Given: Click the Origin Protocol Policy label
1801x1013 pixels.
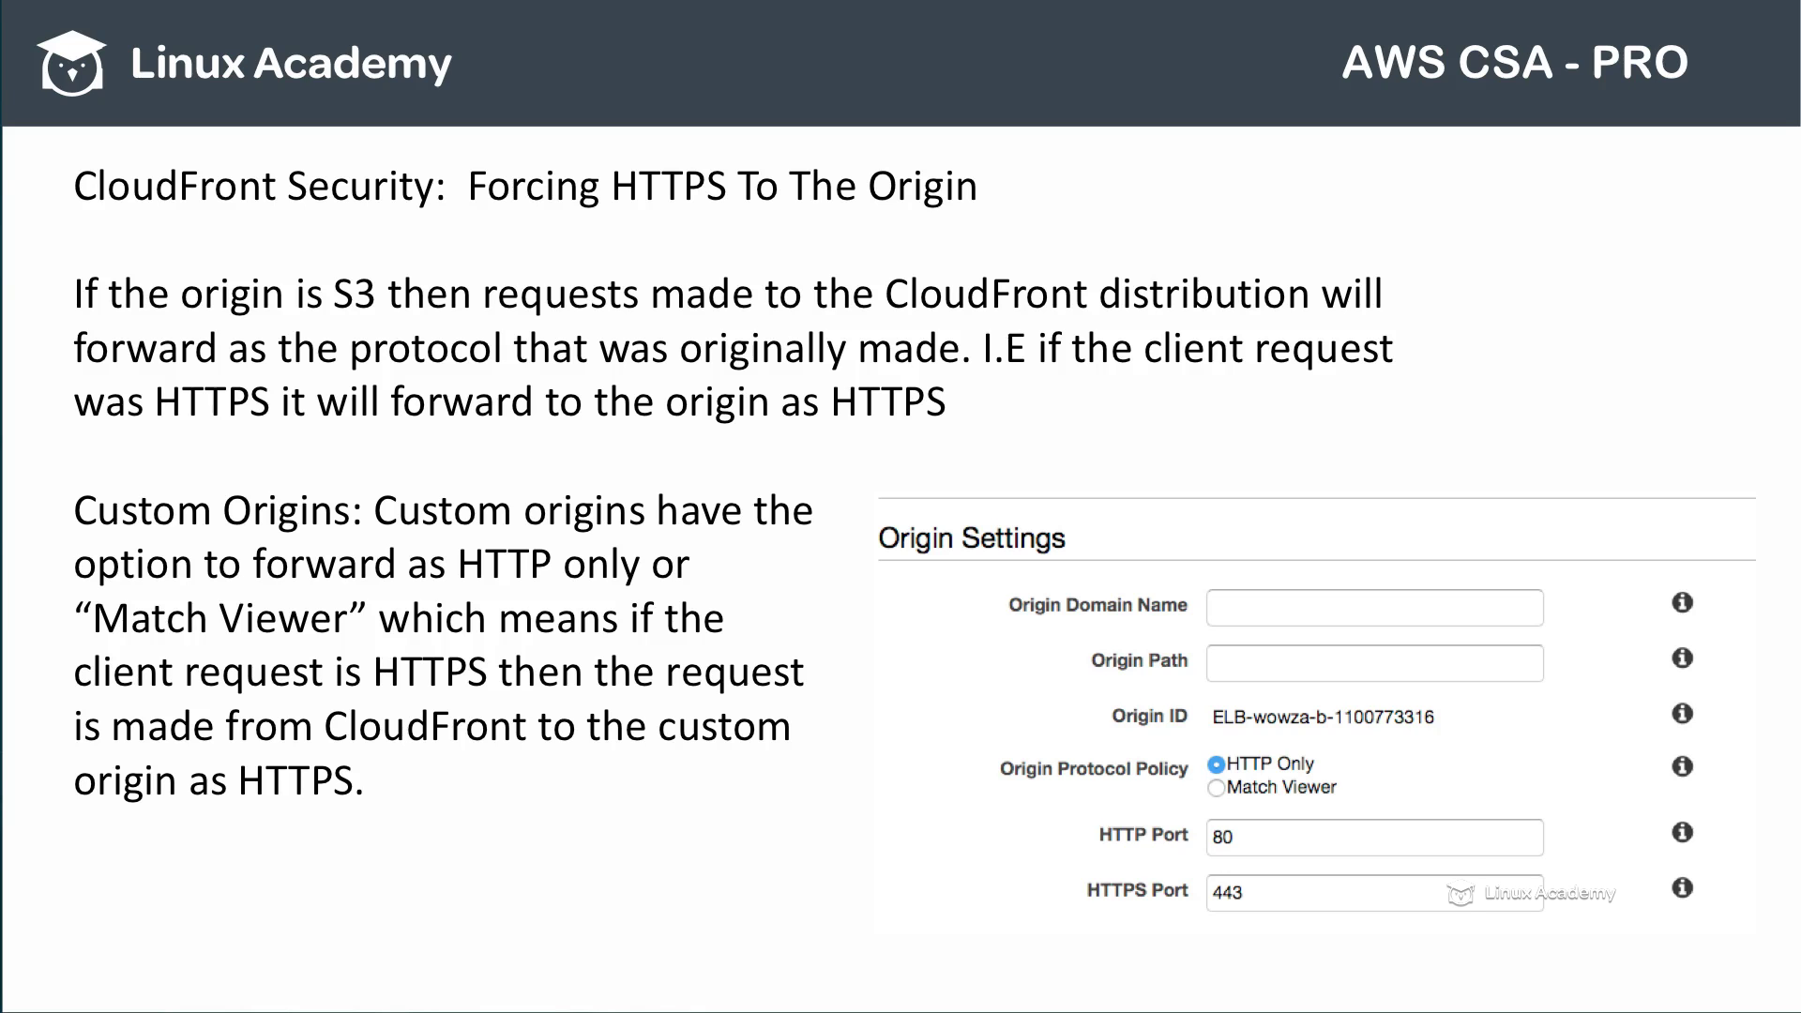Looking at the screenshot, I should point(1094,769).
